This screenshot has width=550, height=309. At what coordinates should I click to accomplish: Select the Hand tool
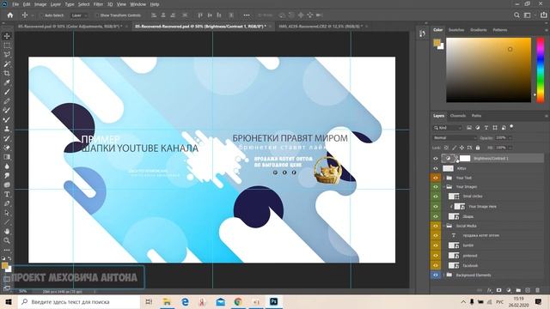click(x=7, y=231)
